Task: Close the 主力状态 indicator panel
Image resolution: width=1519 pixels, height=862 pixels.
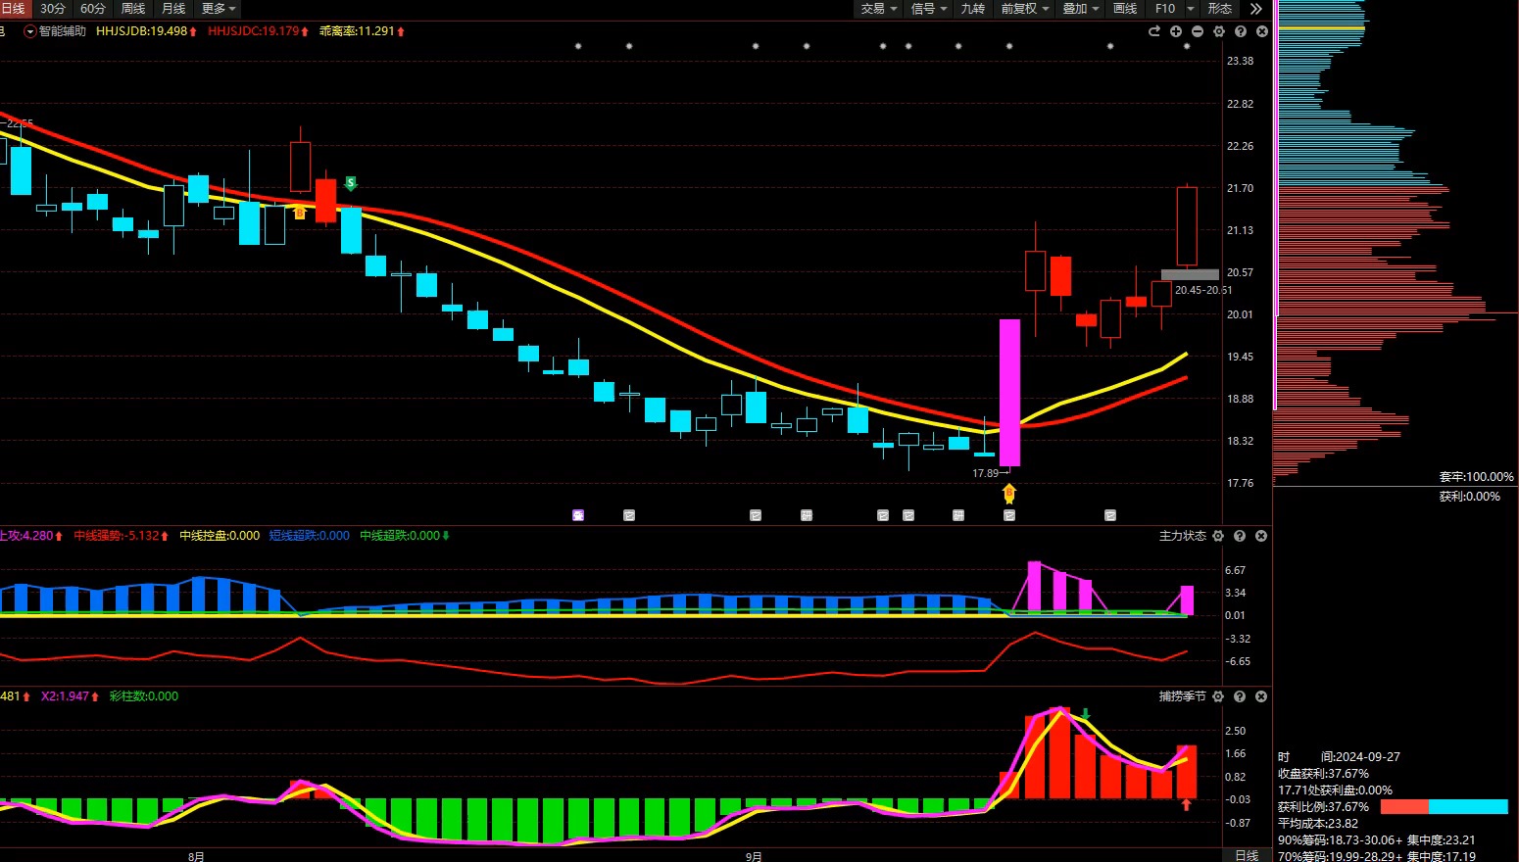Action: pos(1261,536)
